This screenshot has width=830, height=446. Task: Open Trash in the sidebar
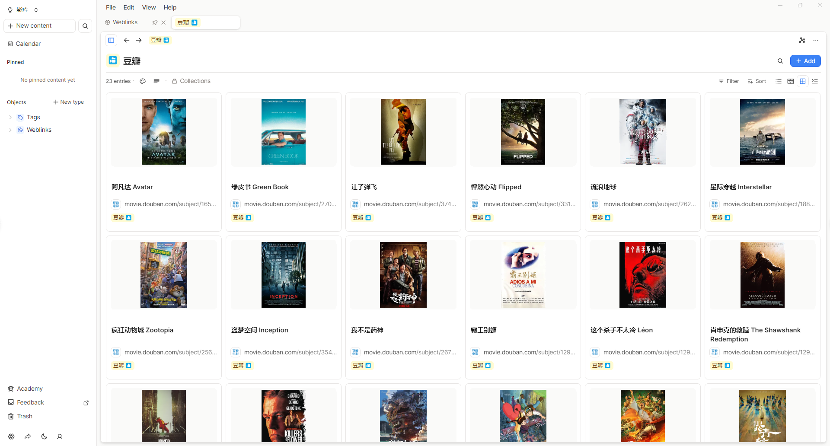[25, 416]
